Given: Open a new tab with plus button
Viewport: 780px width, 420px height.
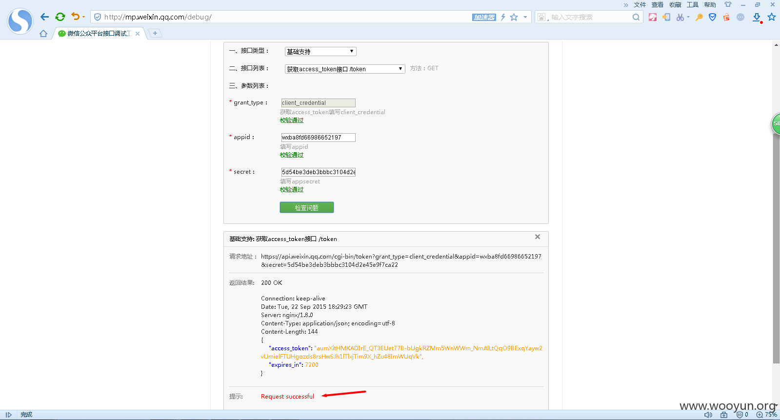Looking at the screenshot, I should (155, 33).
